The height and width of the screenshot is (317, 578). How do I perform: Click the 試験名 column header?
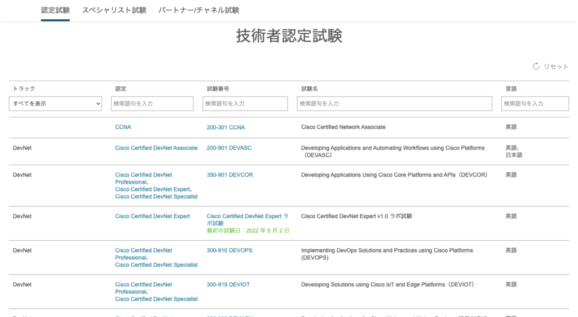point(310,89)
